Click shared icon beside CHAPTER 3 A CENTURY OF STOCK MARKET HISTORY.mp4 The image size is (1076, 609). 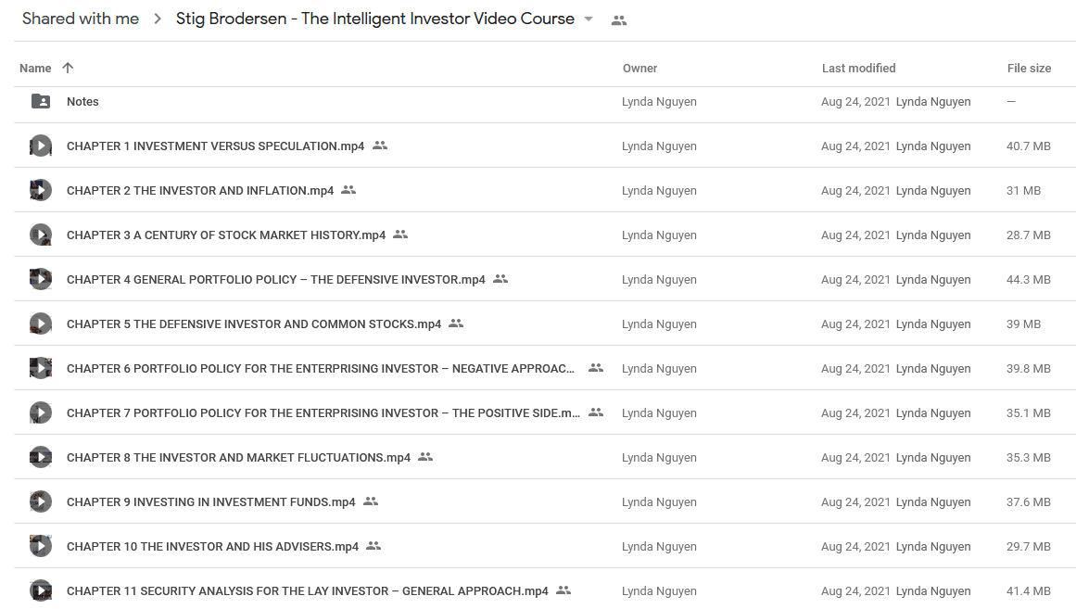click(400, 235)
